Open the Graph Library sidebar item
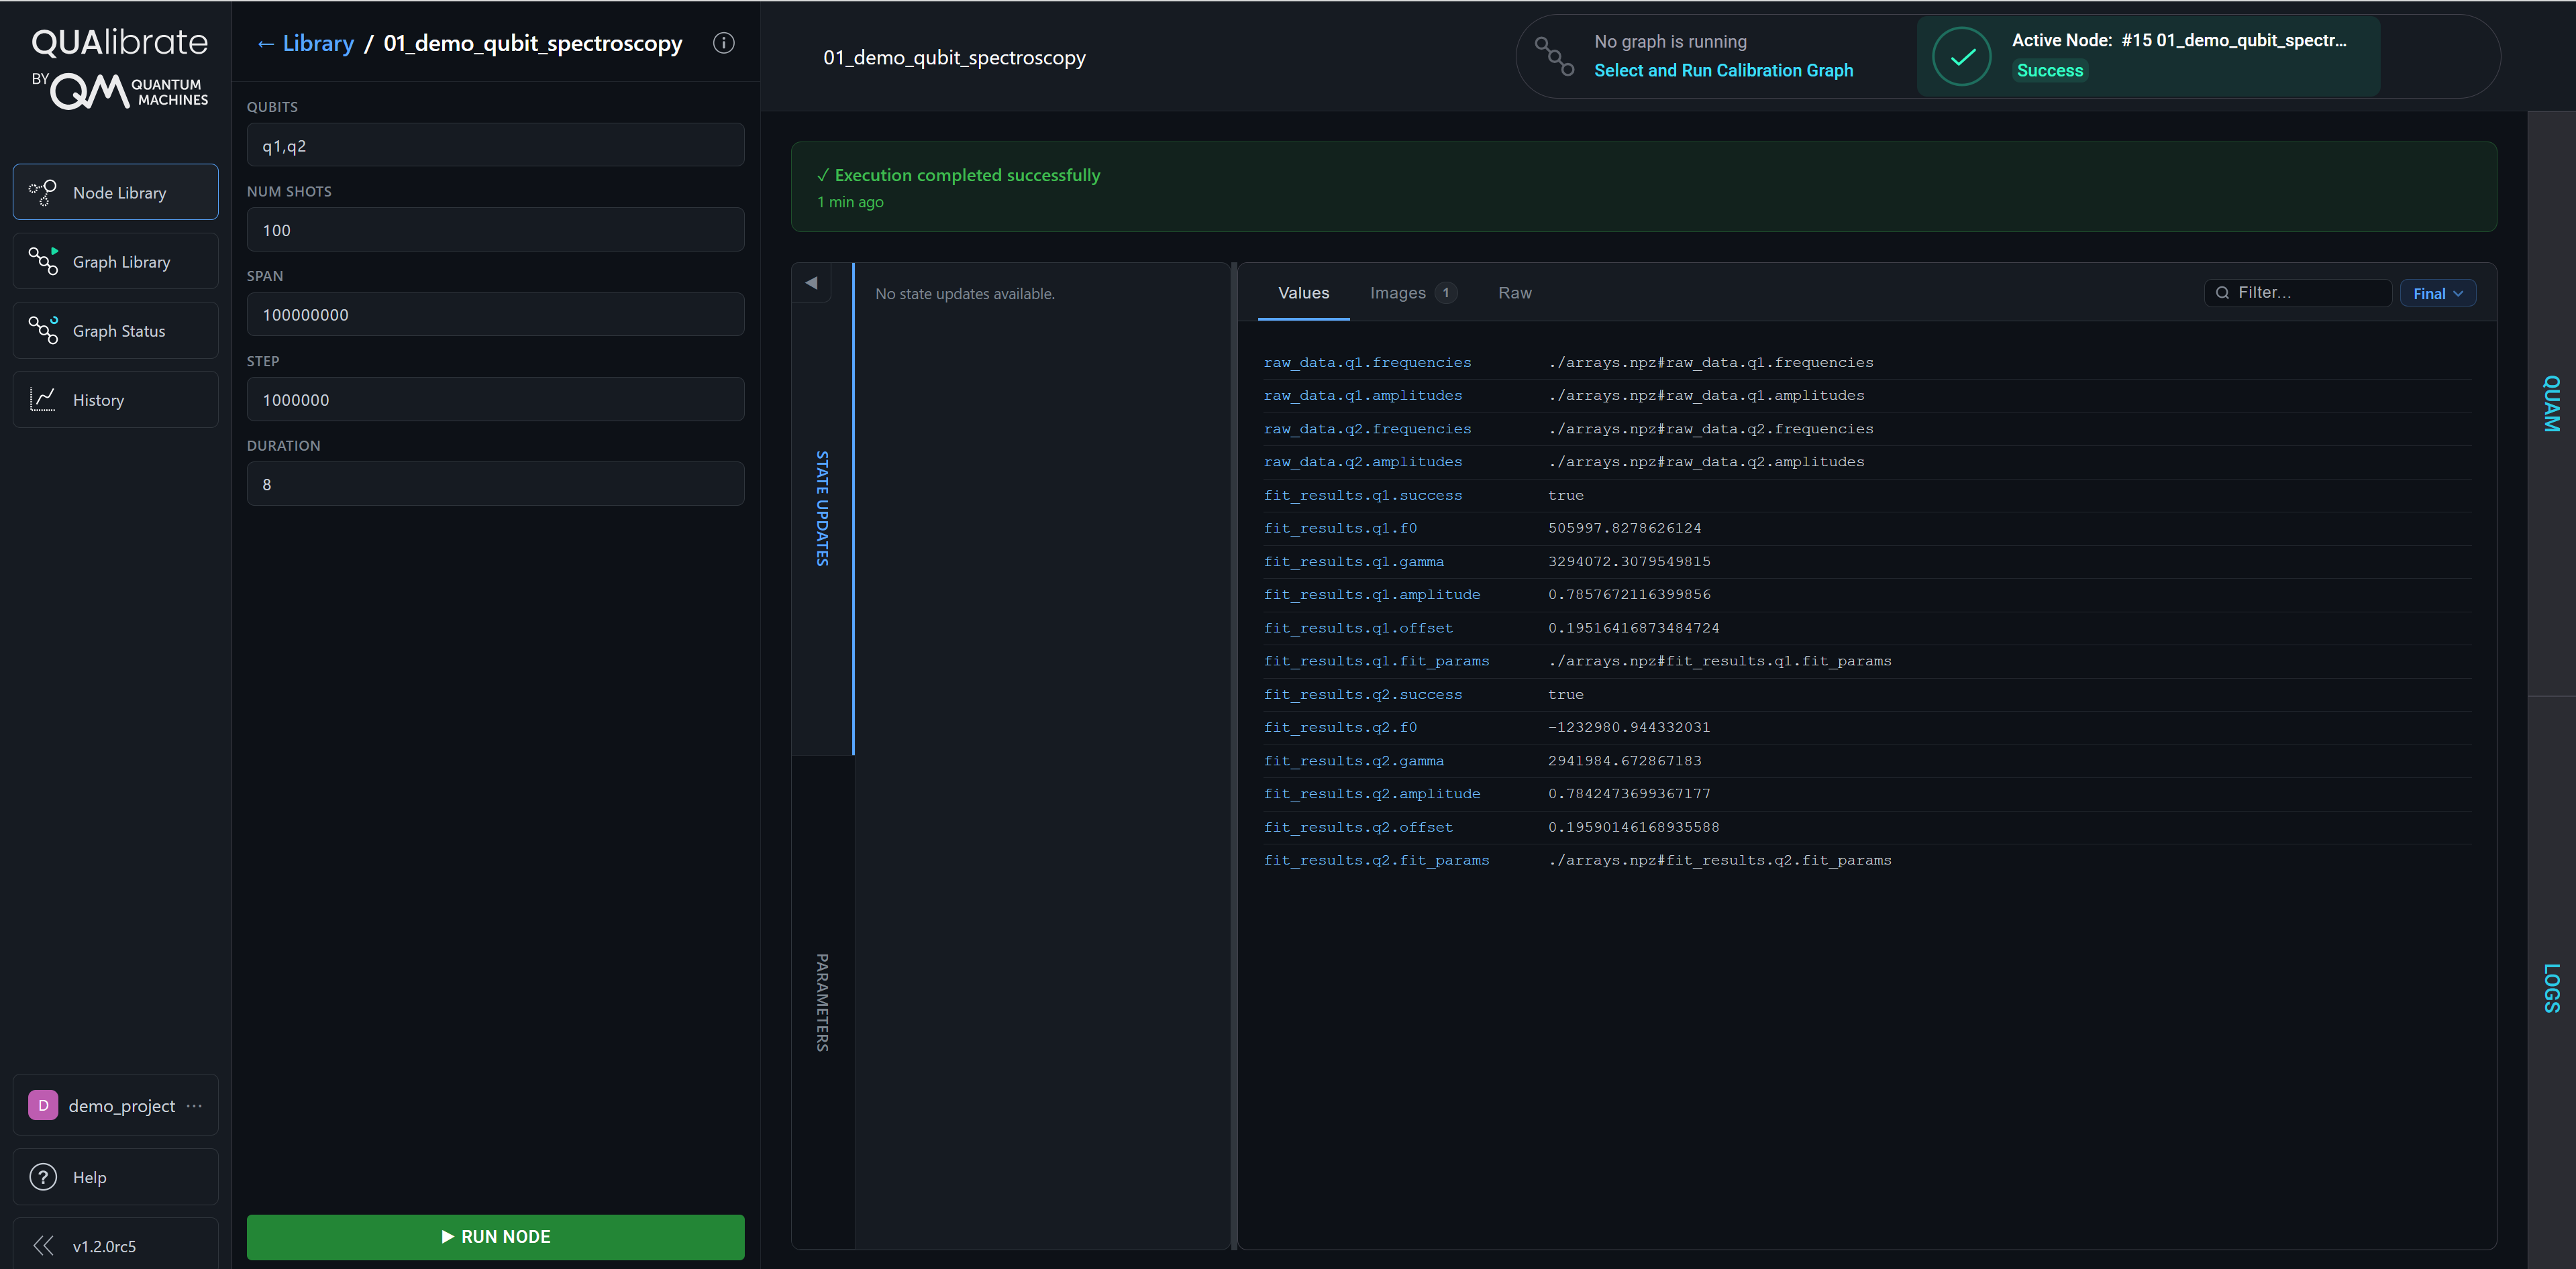Viewport: 2576px width, 1269px height. click(x=116, y=261)
